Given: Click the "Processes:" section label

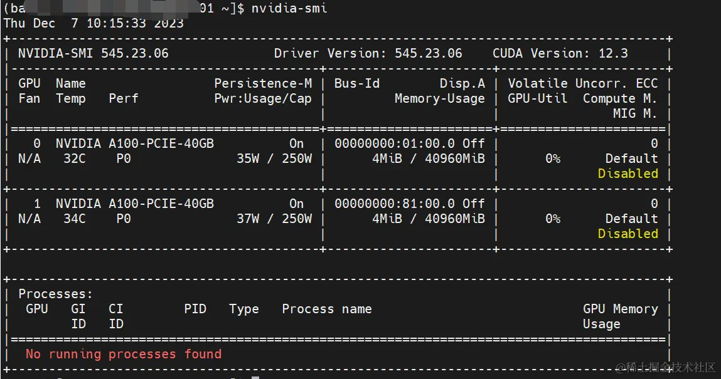Looking at the screenshot, I should [x=55, y=294].
